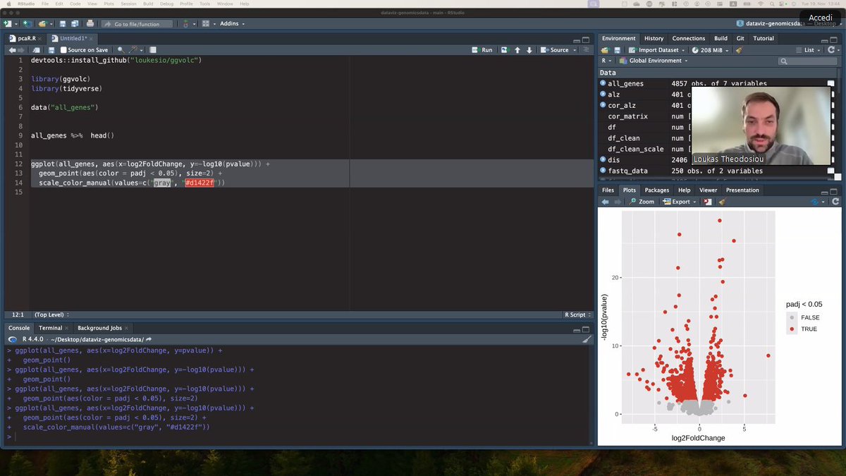Expand the fastq_data data object
This screenshot has width=846, height=476.
603,171
